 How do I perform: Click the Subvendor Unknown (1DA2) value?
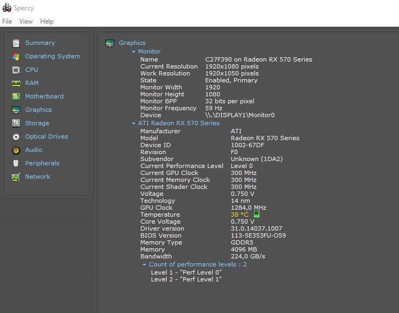(x=257, y=159)
